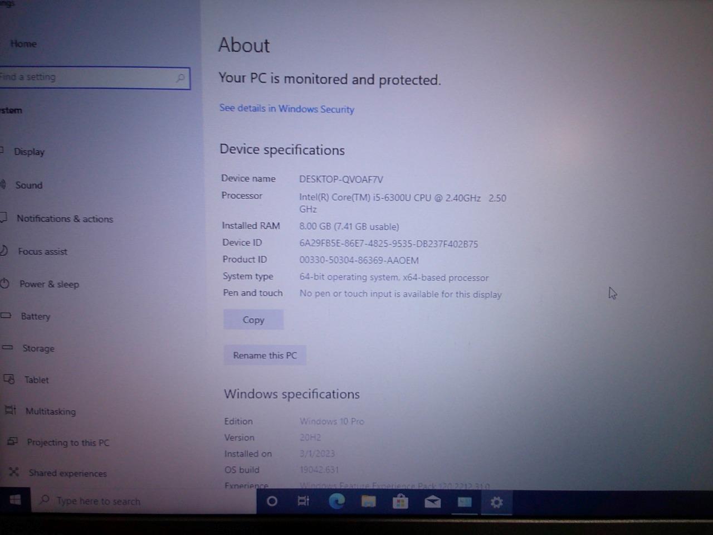Click the Windows specifications heading
This screenshot has width=713, height=535.
[x=292, y=394]
